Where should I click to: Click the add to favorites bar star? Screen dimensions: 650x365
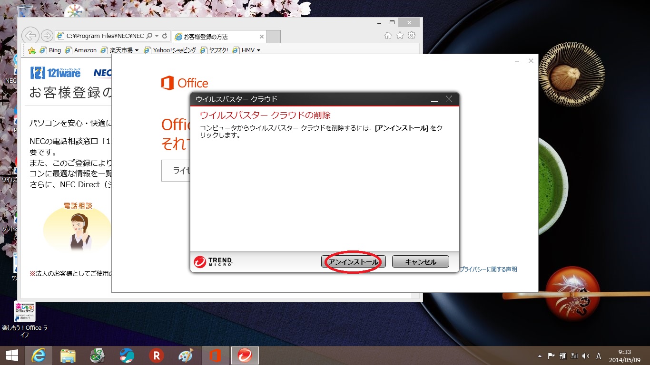pyautogui.click(x=32, y=50)
